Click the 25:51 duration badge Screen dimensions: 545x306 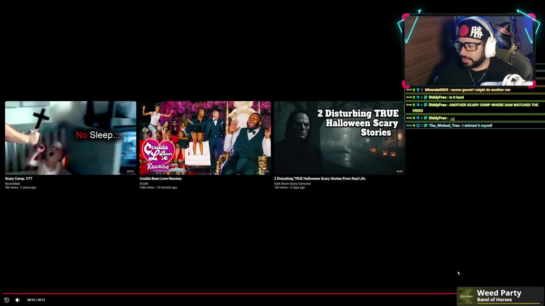click(x=130, y=171)
